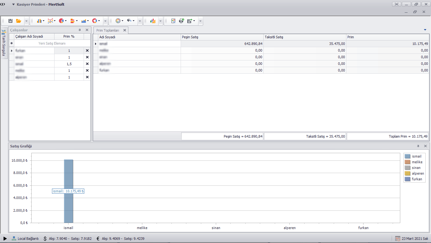Pin the Çalışanlar panel
Viewport: 431px width, 243px height.
(x=80, y=30)
